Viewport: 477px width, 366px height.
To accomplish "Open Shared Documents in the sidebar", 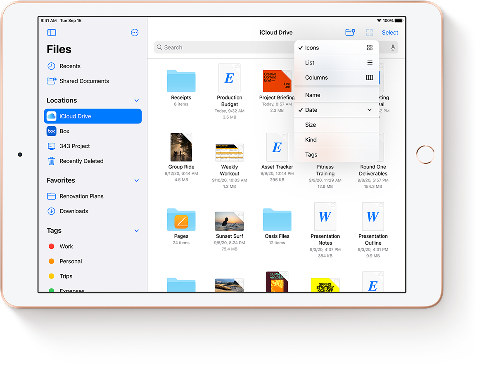I will tap(78, 81).
